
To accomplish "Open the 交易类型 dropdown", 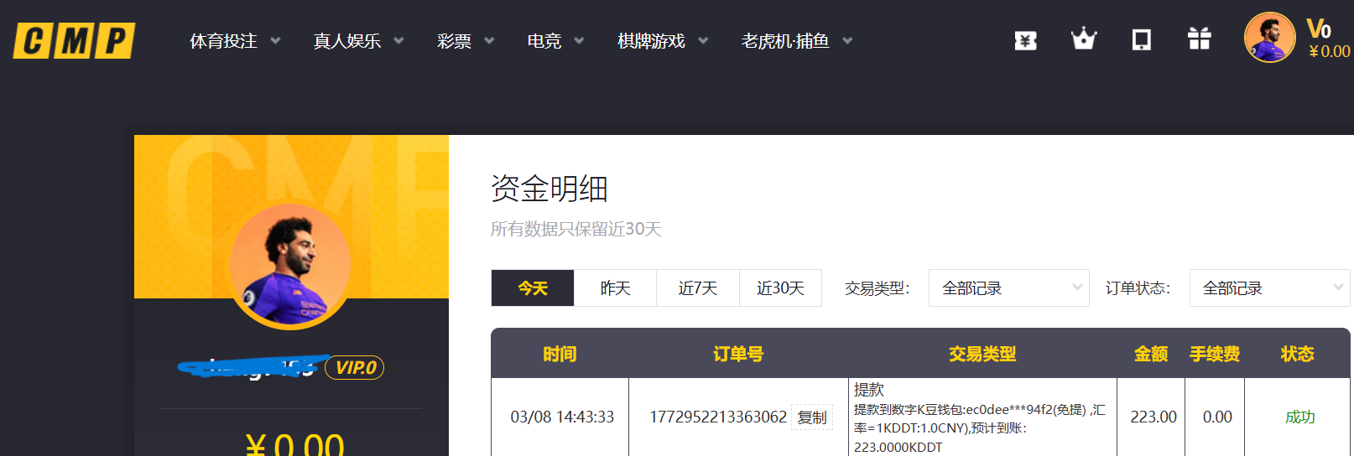I will [1008, 288].
